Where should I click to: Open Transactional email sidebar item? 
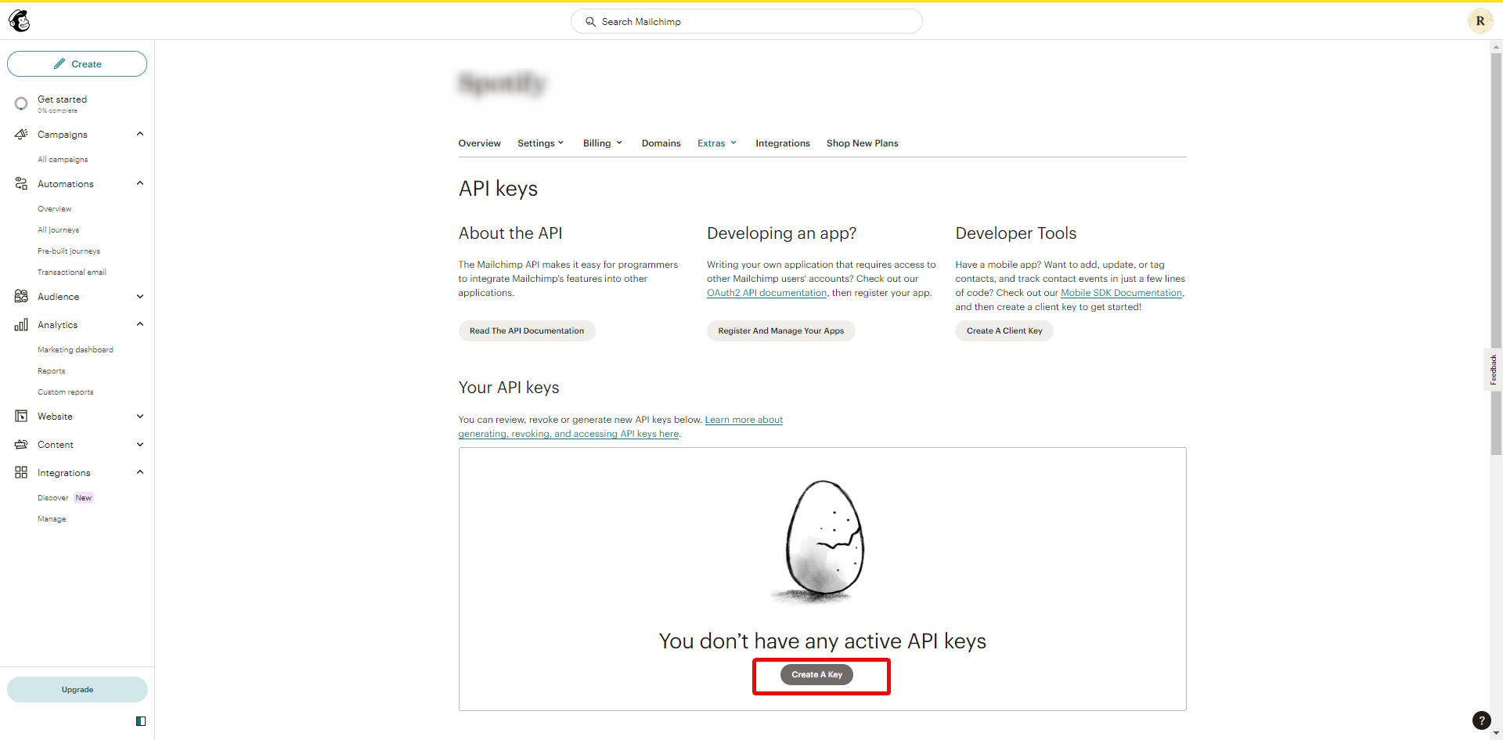(x=71, y=272)
